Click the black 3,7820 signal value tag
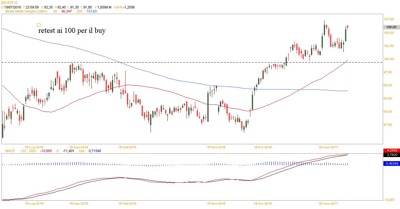Image resolution: width=400 pixels, height=209 pixels. click(x=391, y=154)
